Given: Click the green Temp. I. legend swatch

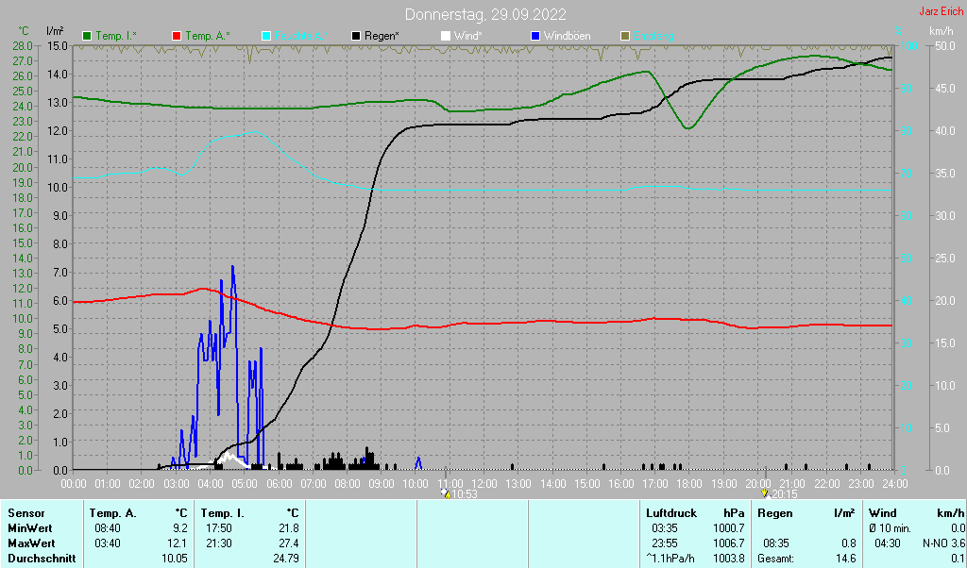Looking at the screenshot, I should (87, 37).
